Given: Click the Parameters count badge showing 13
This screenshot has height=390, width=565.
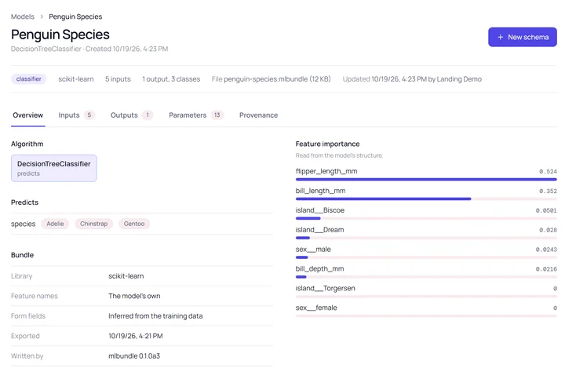Looking at the screenshot, I should click(217, 115).
